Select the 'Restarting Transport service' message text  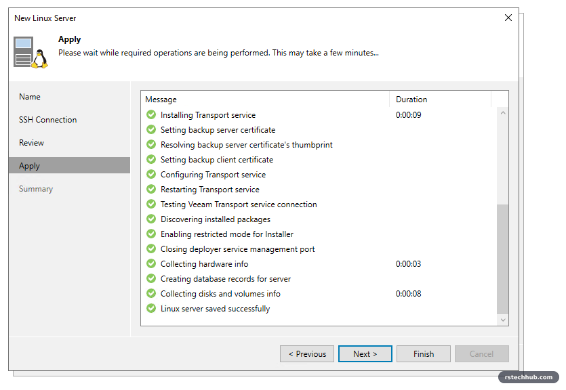click(x=209, y=189)
